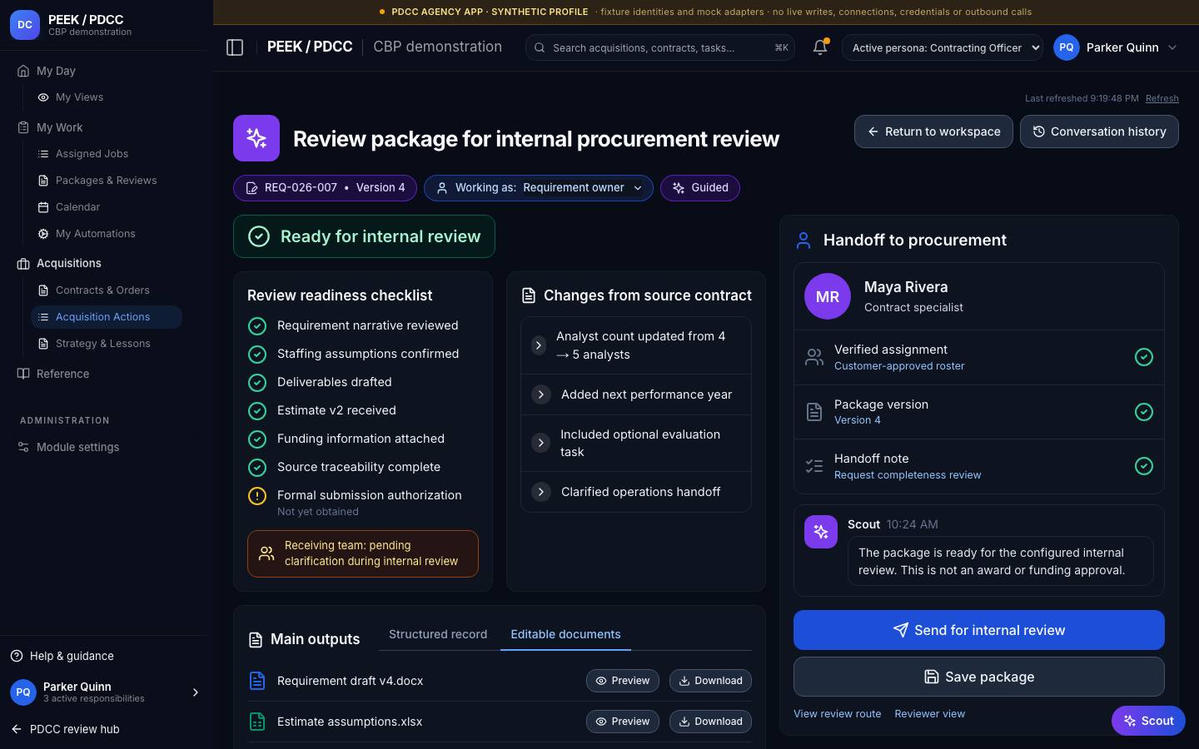Click Maya Rivera's MR avatar
The height and width of the screenshot is (749, 1199).
pos(828,296)
